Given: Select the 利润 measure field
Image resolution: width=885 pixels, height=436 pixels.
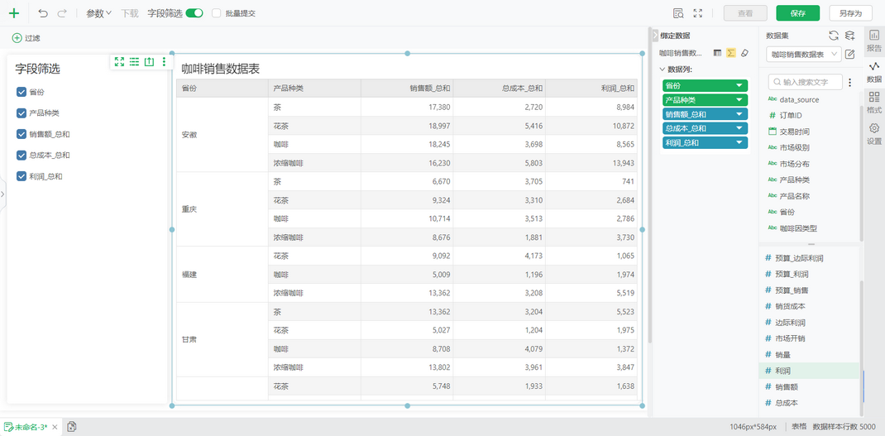Looking at the screenshot, I should tap(809, 371).
